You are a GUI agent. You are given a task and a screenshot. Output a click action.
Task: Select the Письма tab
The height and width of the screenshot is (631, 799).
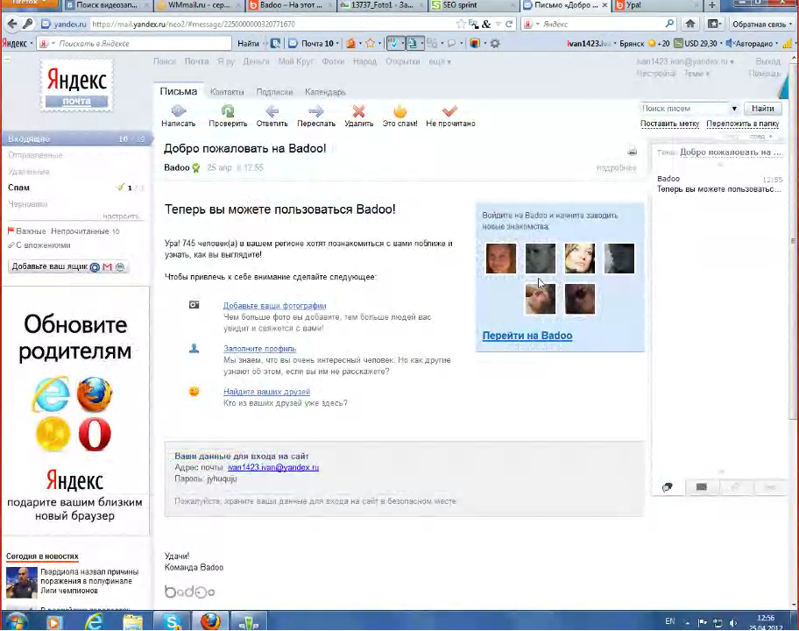(x=179, y=91)
